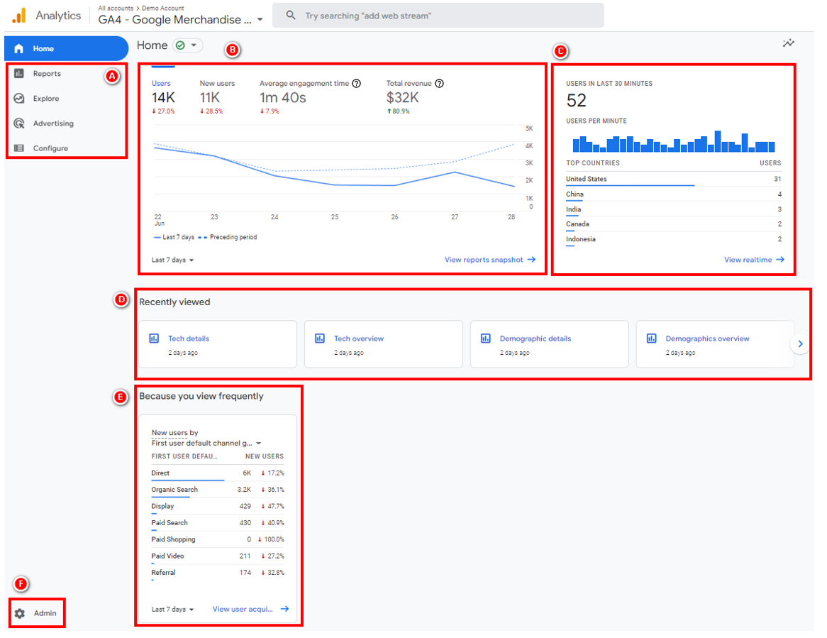Viewport: 827px width, 638px height.
Task: Click the Demographics overview card icon
Action: click(652, 339)
